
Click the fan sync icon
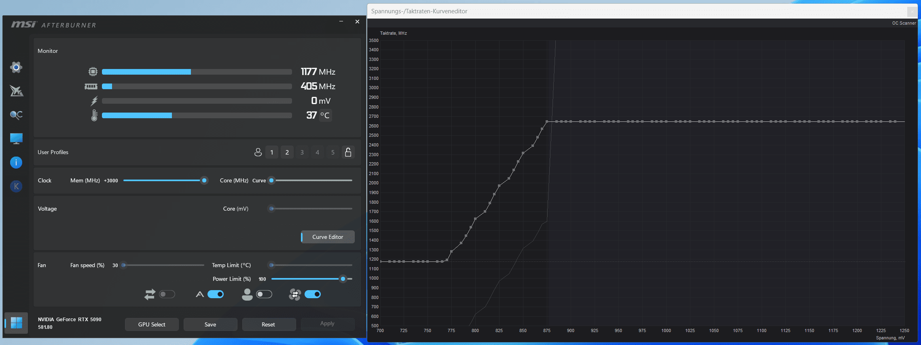click(x=295, y=294)
